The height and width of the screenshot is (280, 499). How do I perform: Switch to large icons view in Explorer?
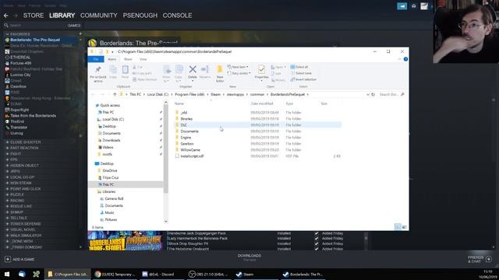pyautogui.click(x=405, y=227)
